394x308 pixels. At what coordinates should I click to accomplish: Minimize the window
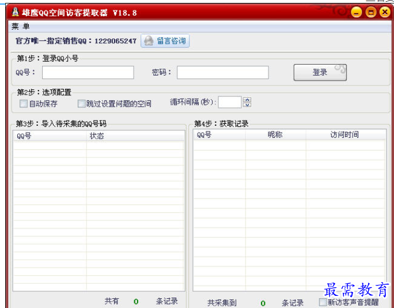(x=356, y=12)
